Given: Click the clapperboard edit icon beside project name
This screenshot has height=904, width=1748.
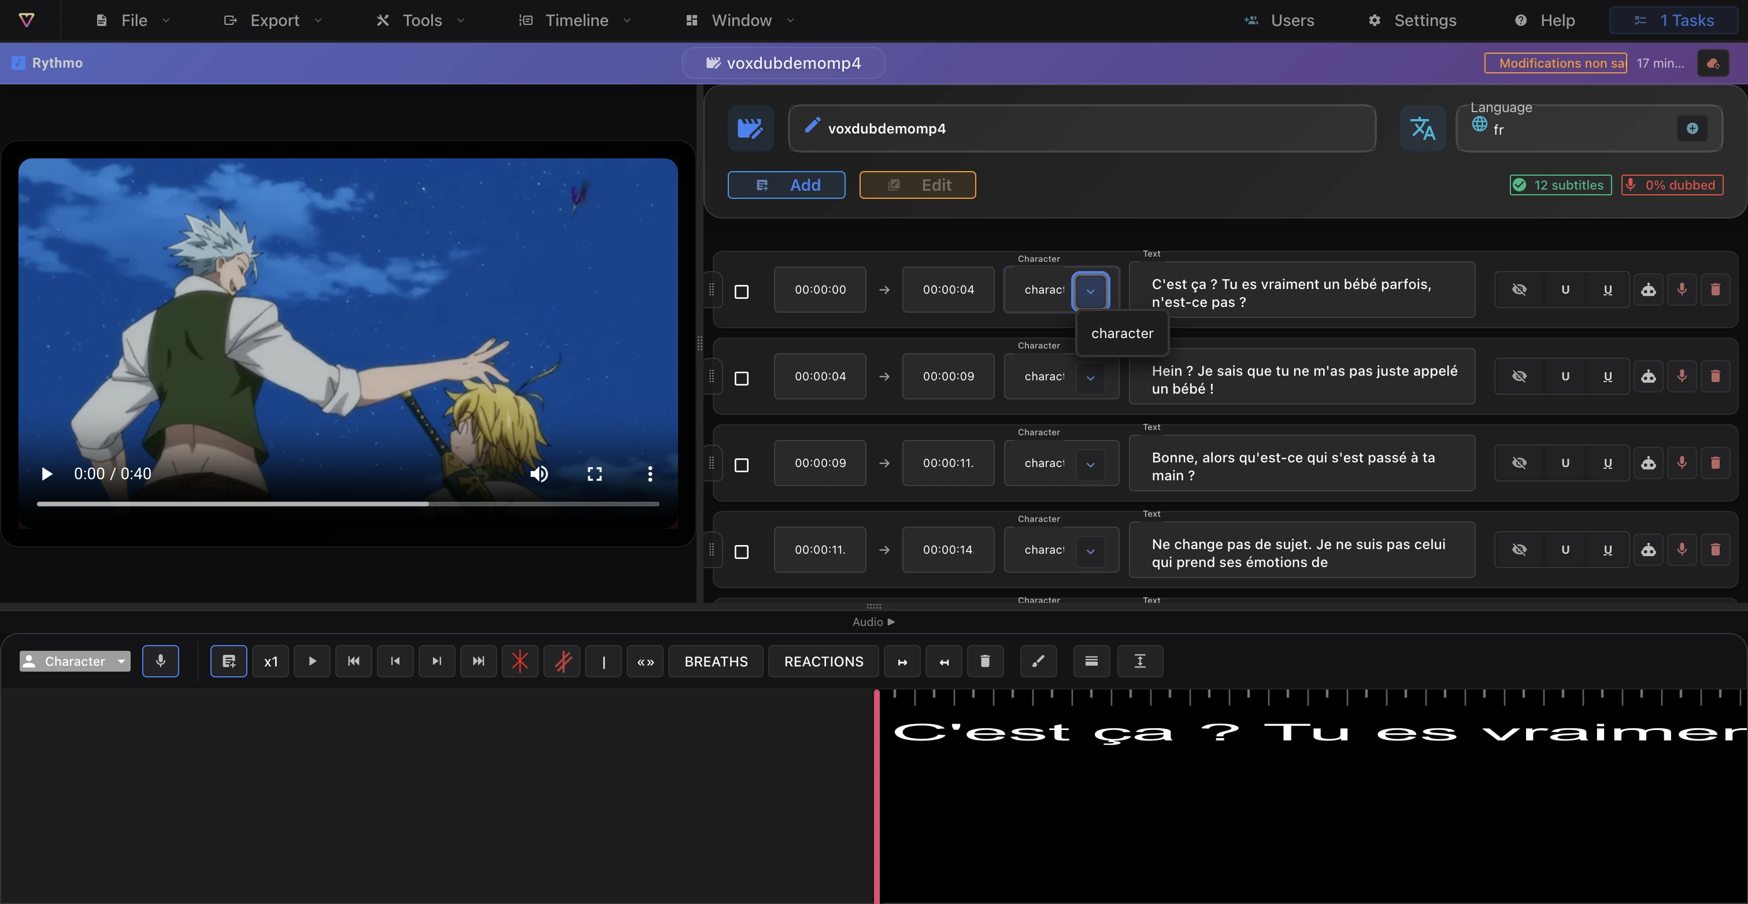Looking at the screenshot, I should click(750, 128).
